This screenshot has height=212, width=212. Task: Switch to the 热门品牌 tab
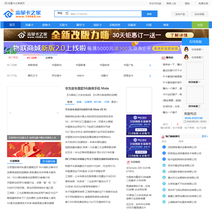32,58
